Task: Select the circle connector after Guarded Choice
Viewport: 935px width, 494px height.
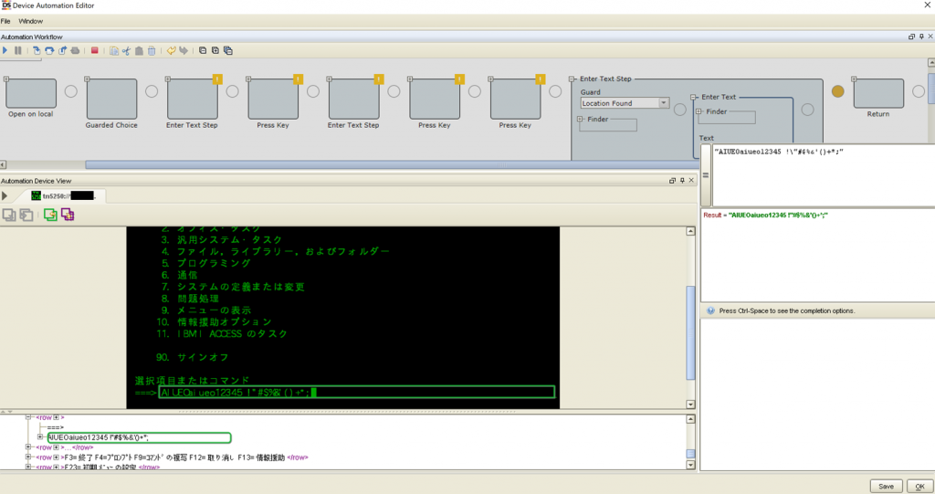Action: tap(152, 91)
